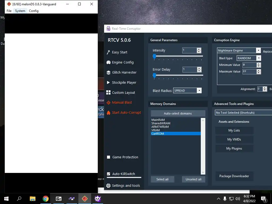272x204 pixels.
Task: Open the melonDS File menu
Action: 9,11
